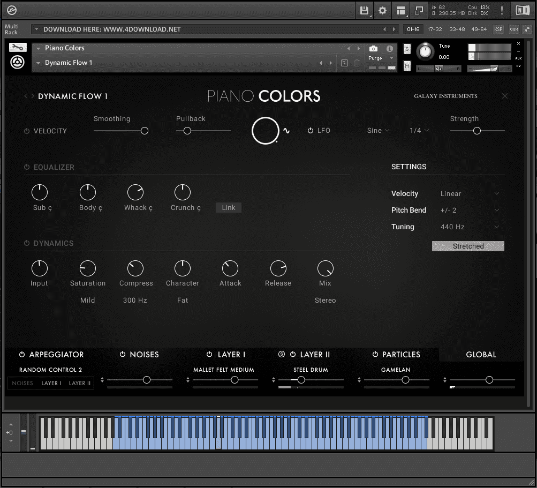This screenshot has height=488, width=537.
Task: Click the LFO sine wave symbol
Action: pyautogui.click(x=286, y=131)
